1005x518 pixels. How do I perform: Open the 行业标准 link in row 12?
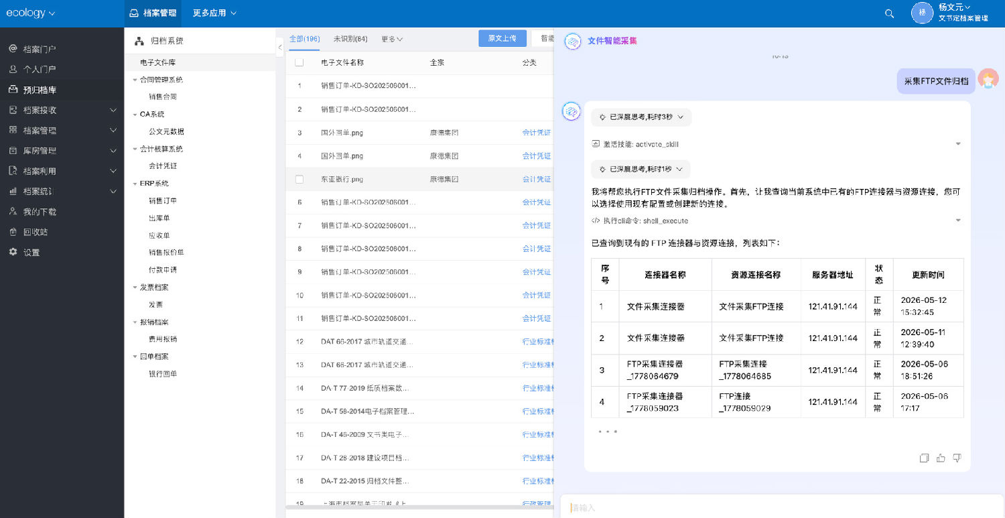(x=538, y=342)
